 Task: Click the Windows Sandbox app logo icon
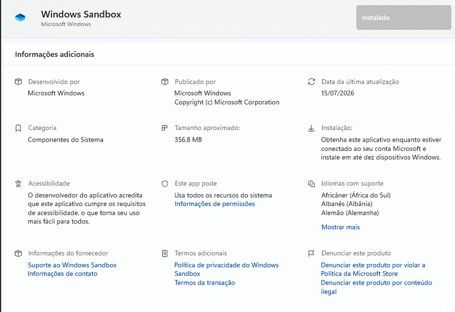click(x=20, y=18)
